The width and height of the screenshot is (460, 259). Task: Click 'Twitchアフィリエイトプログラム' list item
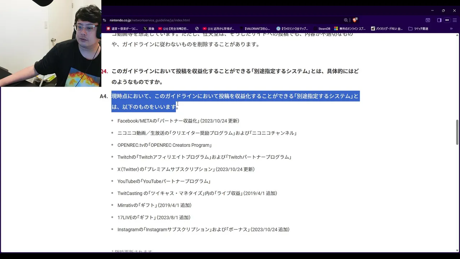(x=204, y=157)
